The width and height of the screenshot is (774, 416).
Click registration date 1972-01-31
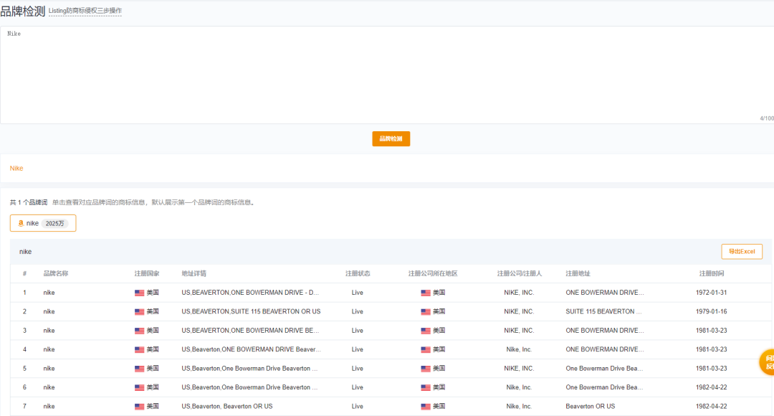click(712, 293)
